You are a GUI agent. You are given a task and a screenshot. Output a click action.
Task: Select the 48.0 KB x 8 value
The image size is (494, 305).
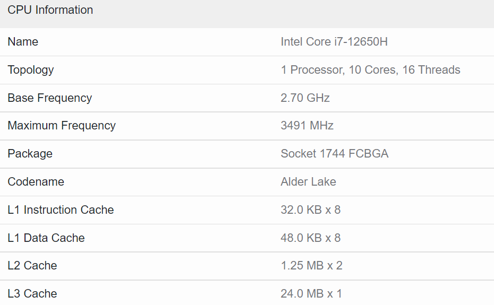311,238
